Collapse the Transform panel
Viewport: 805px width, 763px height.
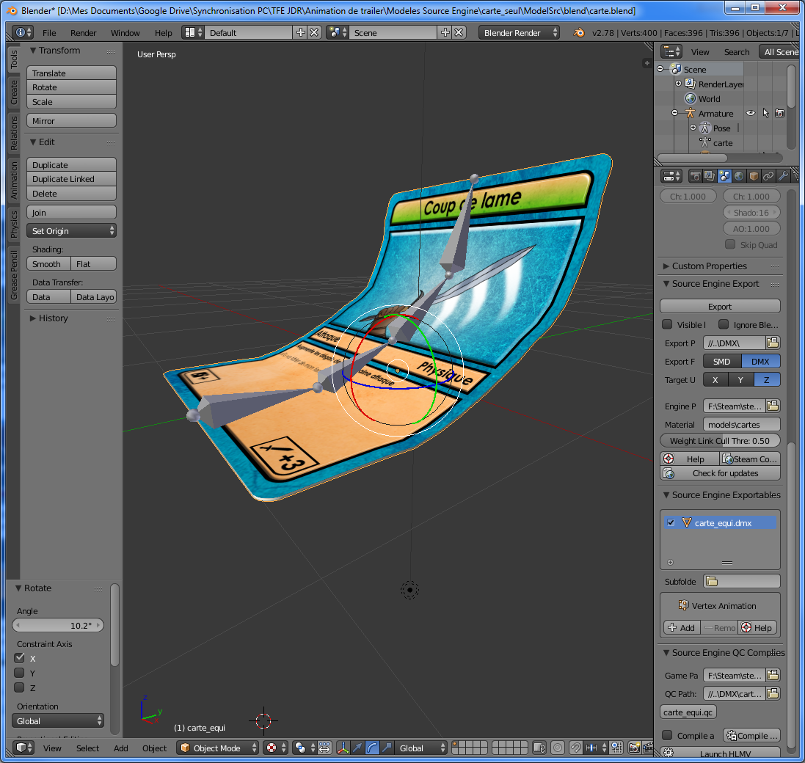pyautogui.click(x=33, y=51)
